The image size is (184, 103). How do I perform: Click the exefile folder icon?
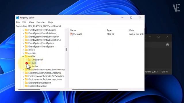pyautogui.click(x=26, y=56)
